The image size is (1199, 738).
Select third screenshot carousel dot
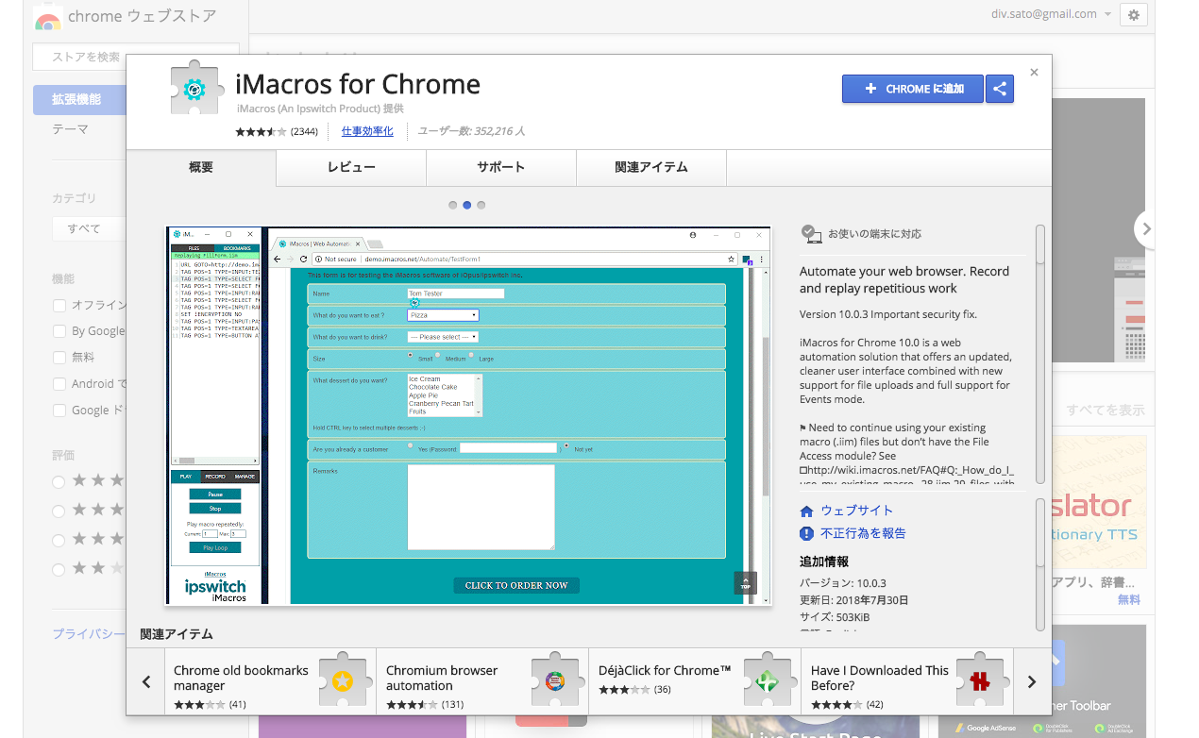click(x=481, y=205)
